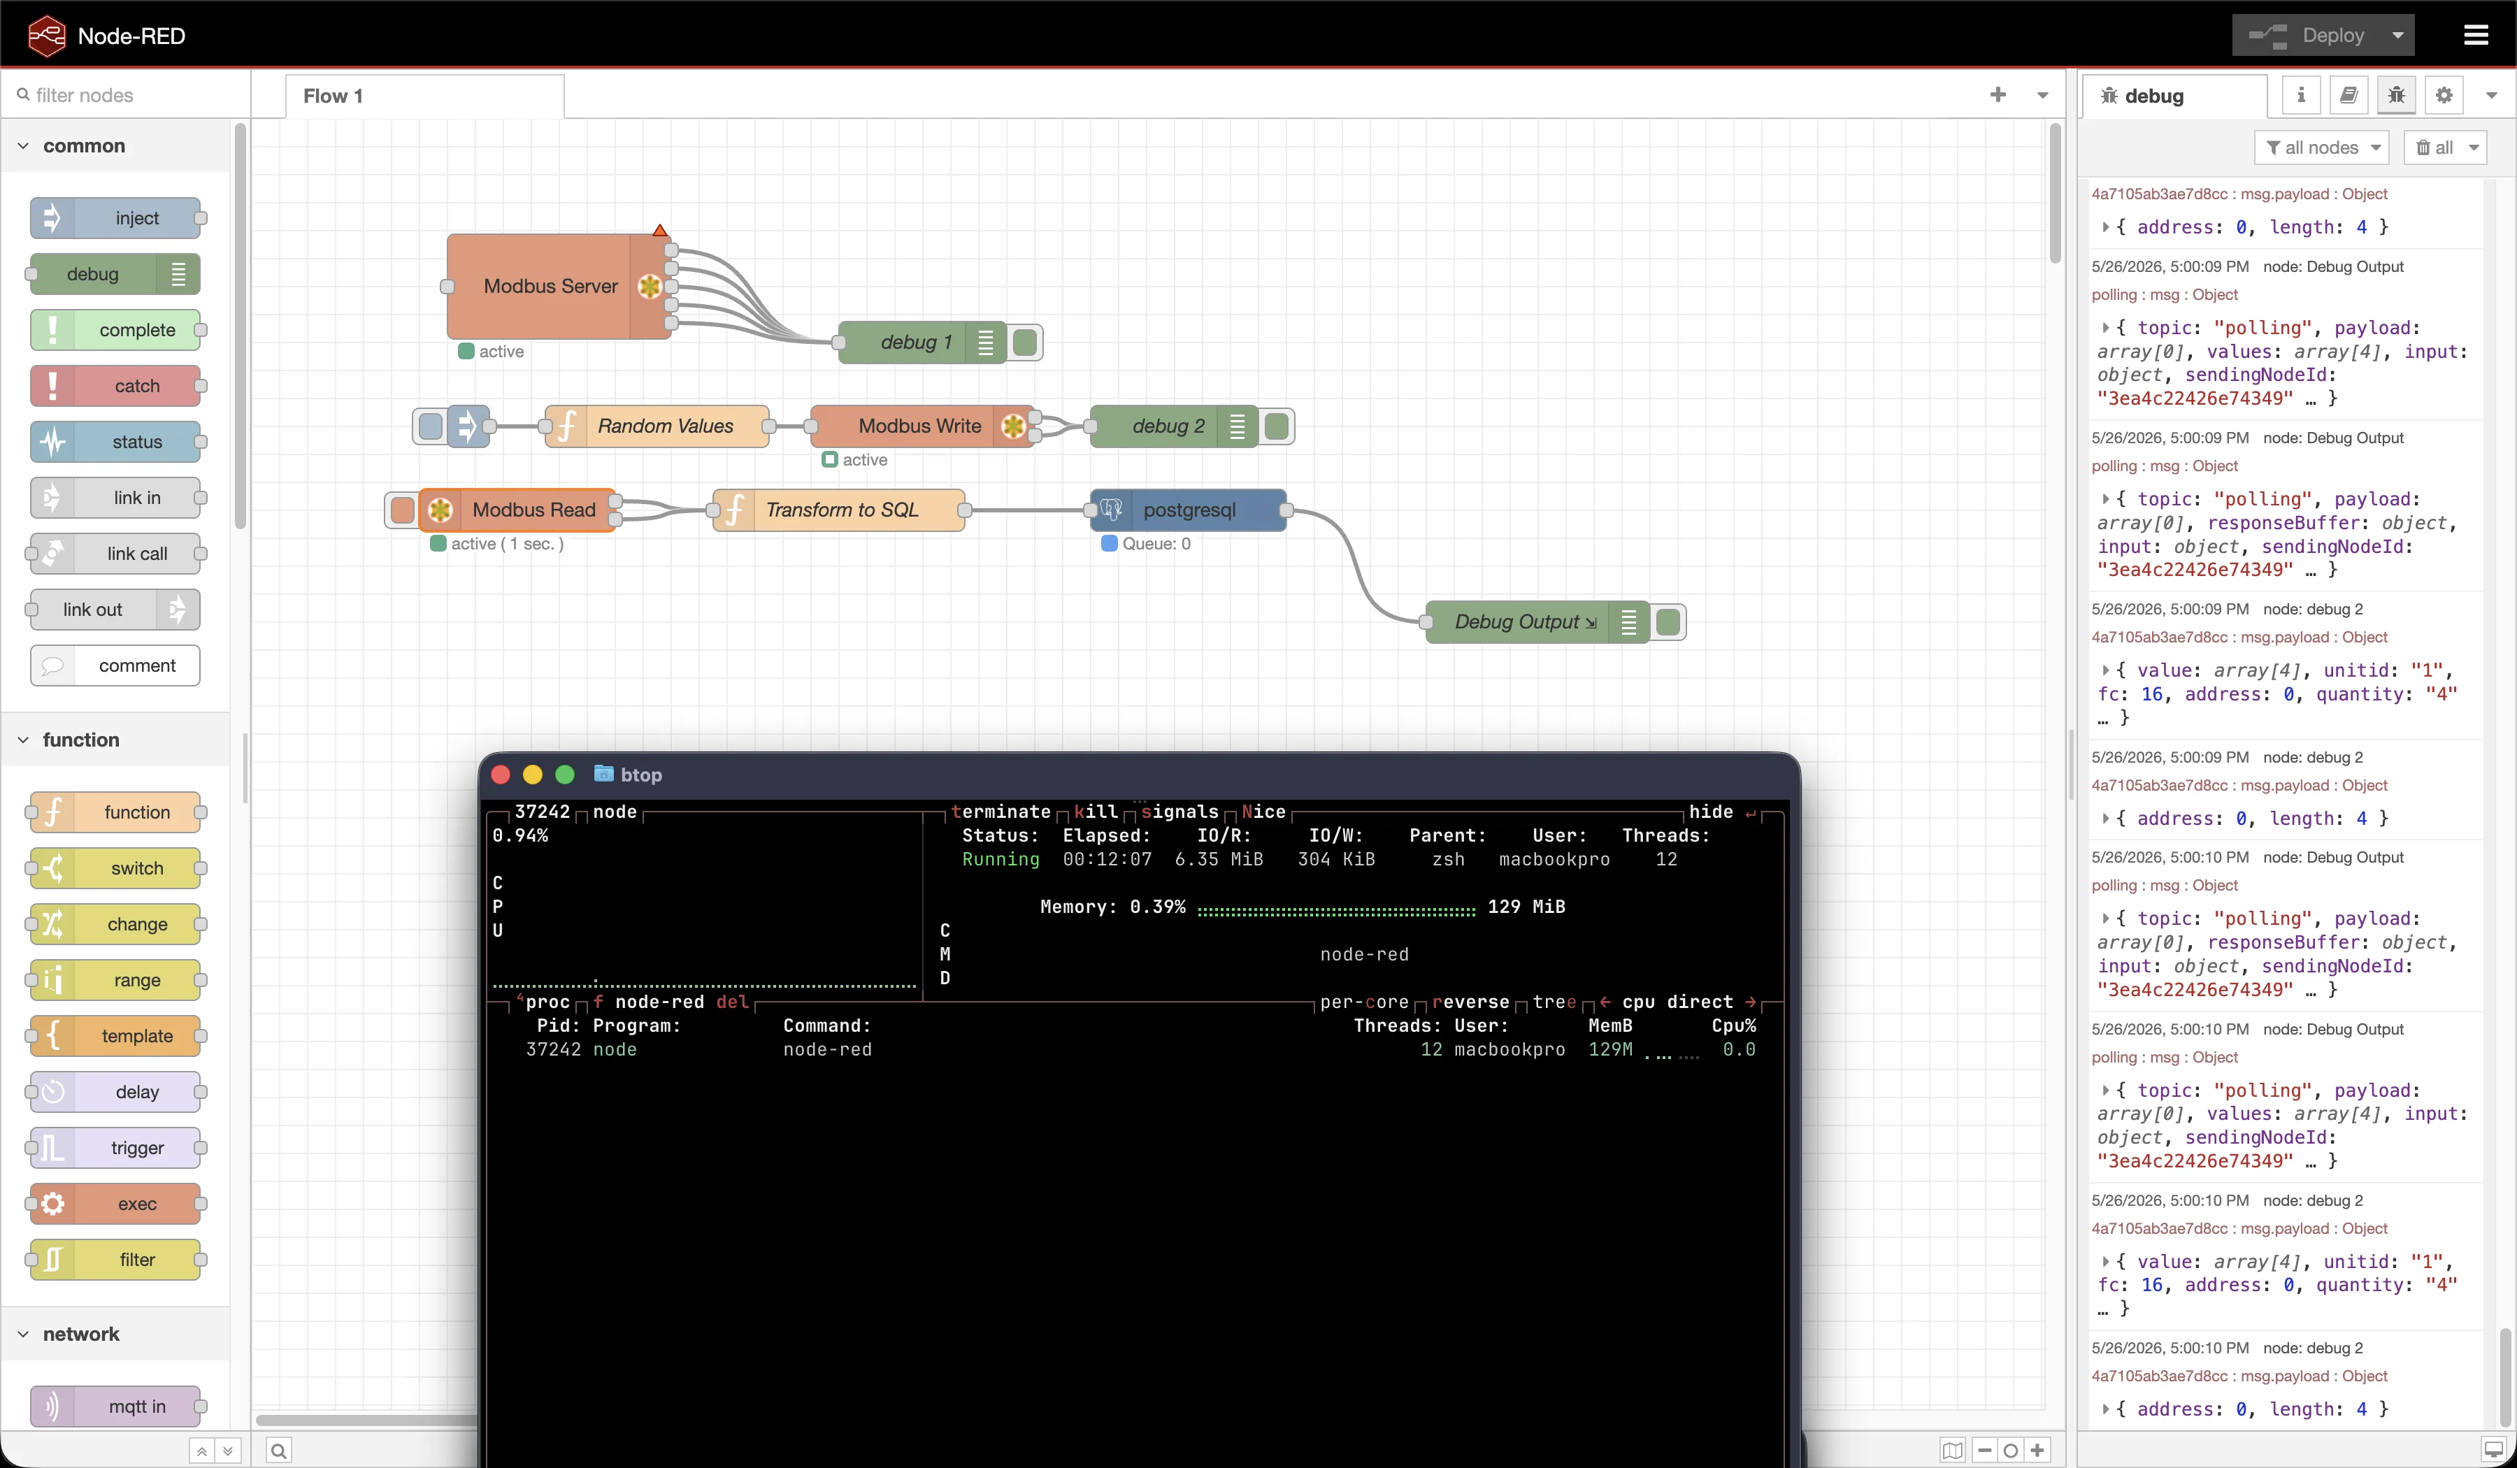Viewport: 2517px width, 1468px height.
Task: Open the flow list dropdown arrow
Action: point(2042,96)
